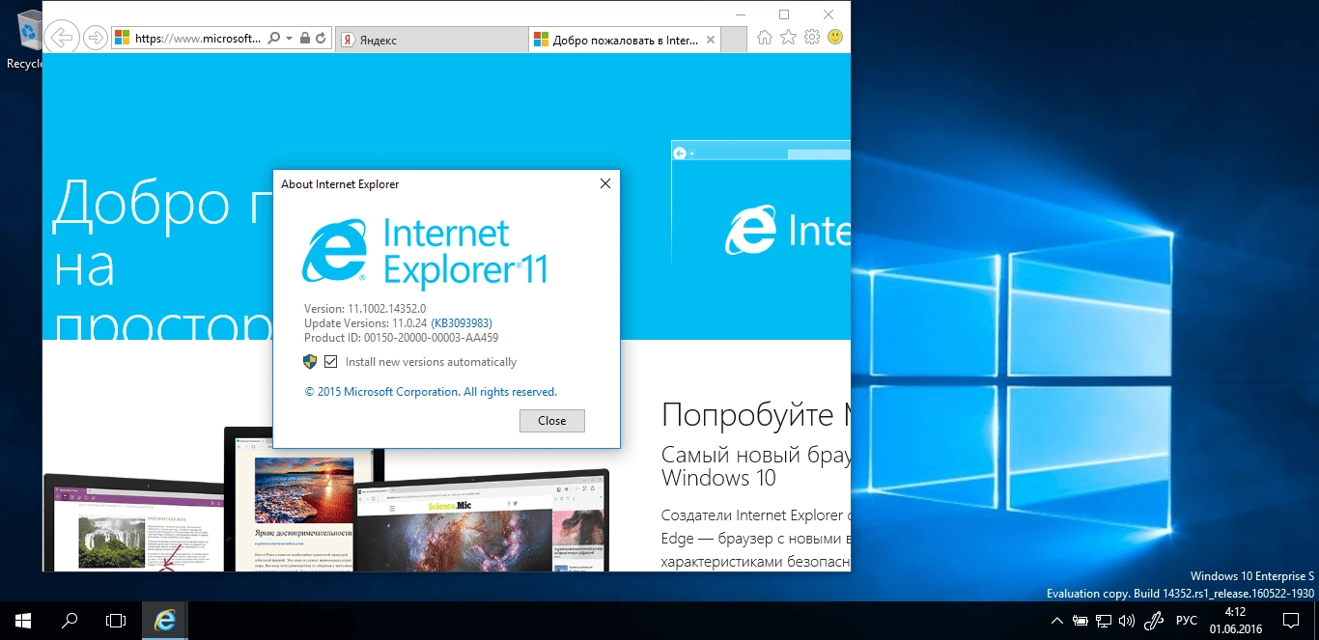1319x640 pixels.
Task: Open the clock showing 4:12 01.06.2016
Action: [x=1235, y=621]
